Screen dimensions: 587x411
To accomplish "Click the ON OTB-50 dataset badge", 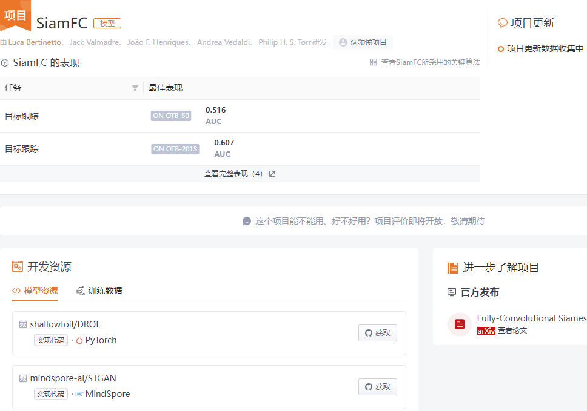I will [171, 116].
